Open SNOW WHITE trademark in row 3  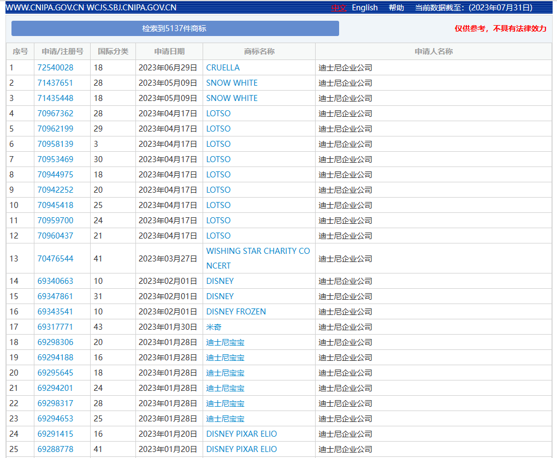click(x=232, y=98)
